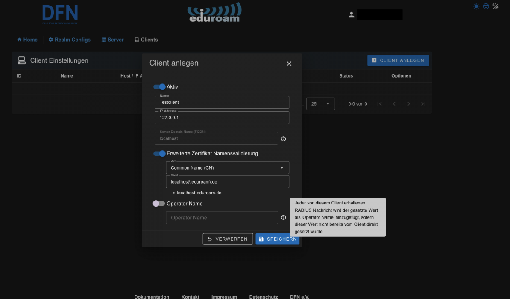Click help icon beside Server Domain Name
The height and width of the screenshot is (299, 510).
tap(284, 139)
